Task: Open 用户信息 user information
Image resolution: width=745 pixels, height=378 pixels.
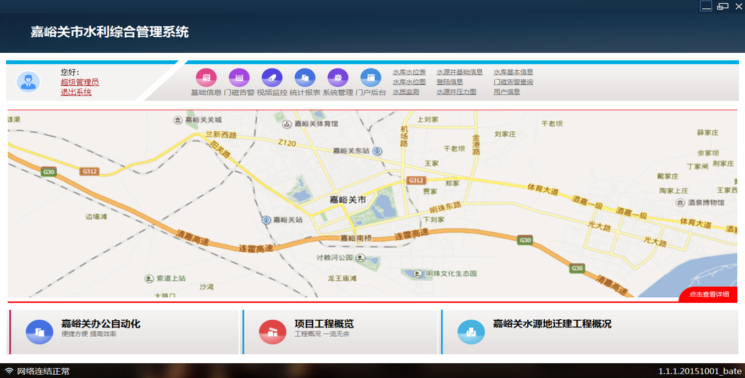Action: (x=507, y=91)
